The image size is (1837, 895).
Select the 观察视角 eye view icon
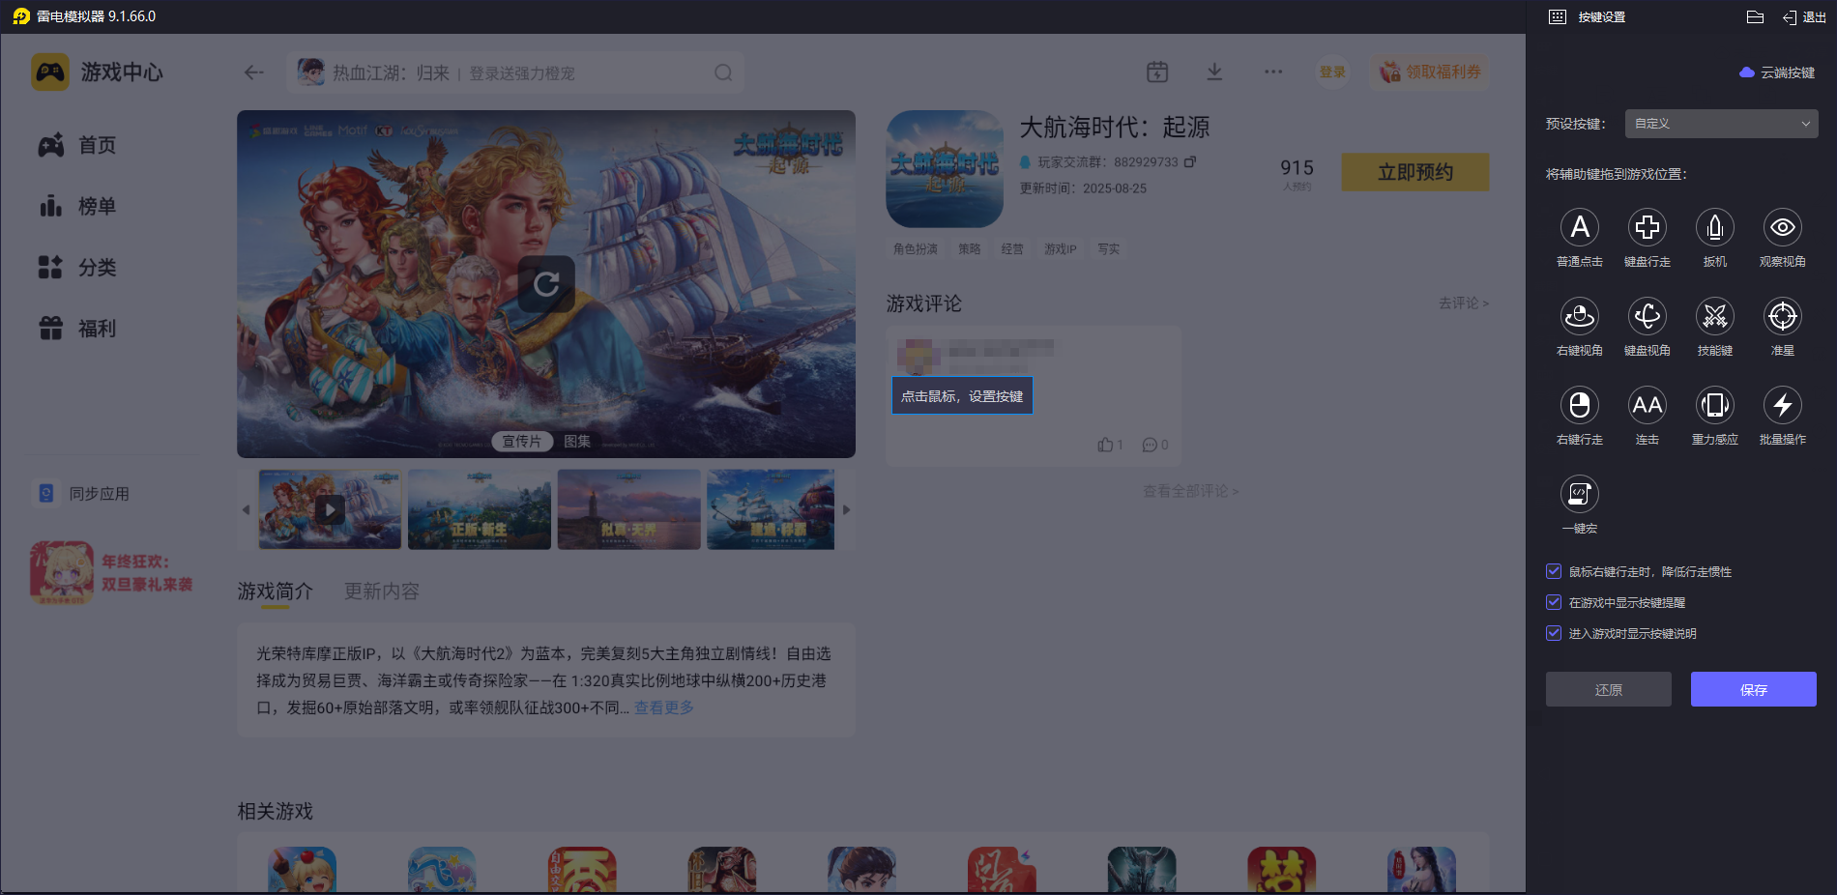[1783, 227]
